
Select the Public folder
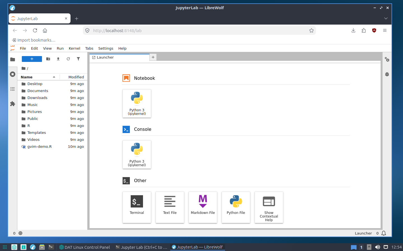coord(52,119)
